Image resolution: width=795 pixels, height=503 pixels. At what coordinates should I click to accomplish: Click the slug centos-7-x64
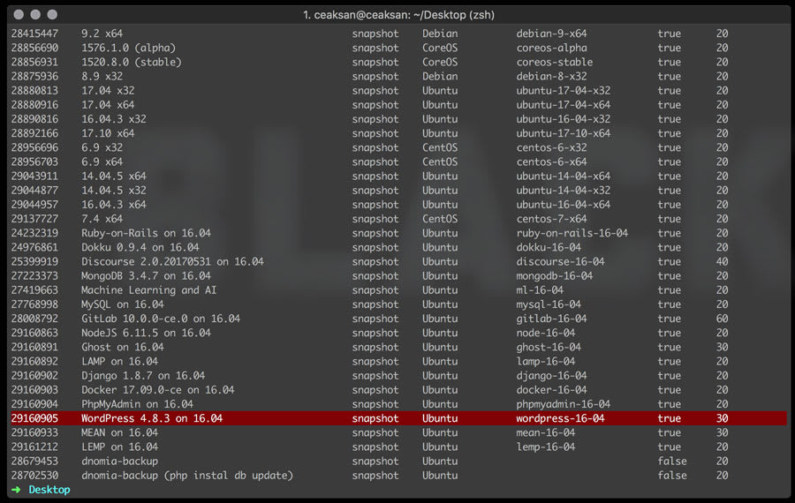(551, 219)
